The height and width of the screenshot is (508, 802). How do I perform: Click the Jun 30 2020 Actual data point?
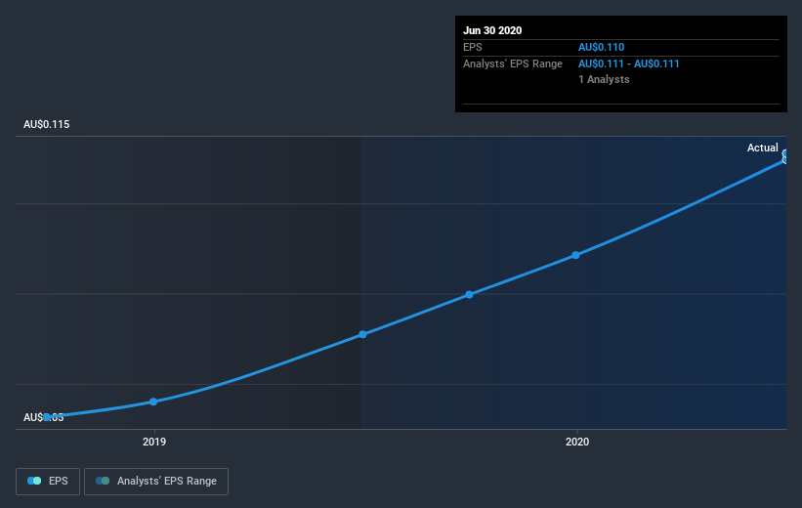point(784,160)
